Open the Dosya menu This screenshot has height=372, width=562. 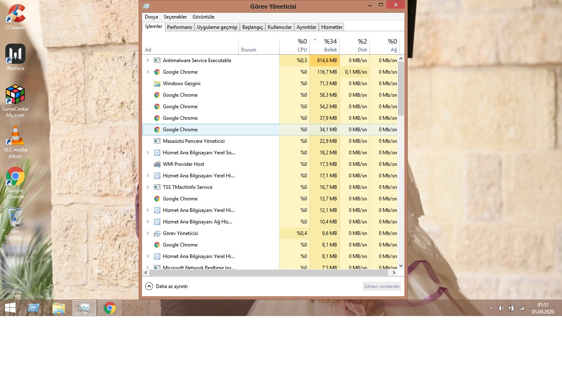[x=151, y=17]
